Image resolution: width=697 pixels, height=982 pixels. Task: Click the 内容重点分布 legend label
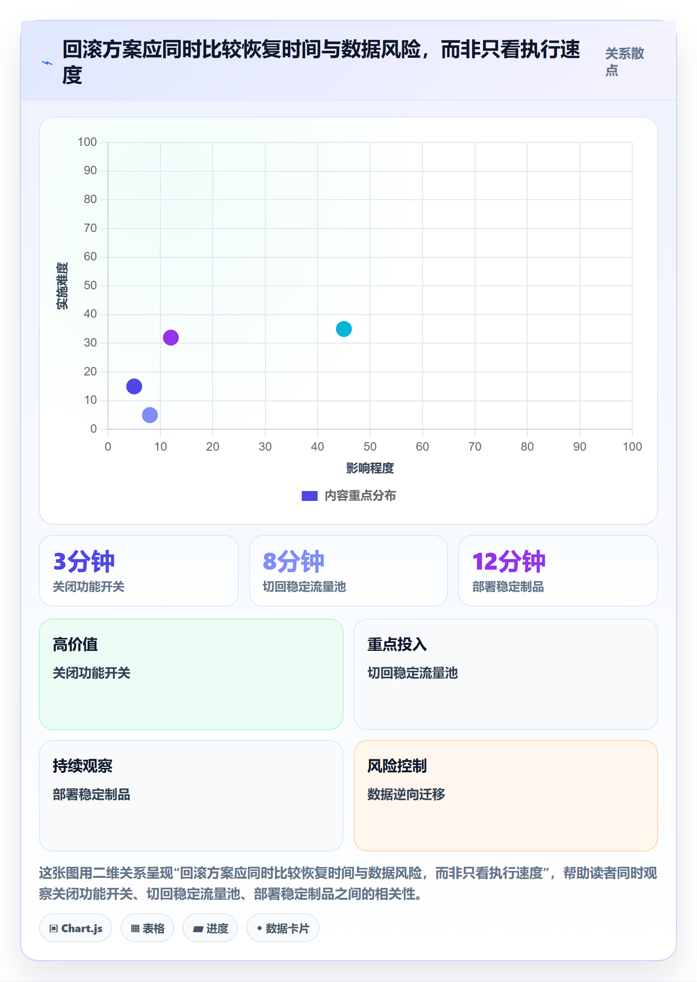pyautogui.click(x=360, y=496)
